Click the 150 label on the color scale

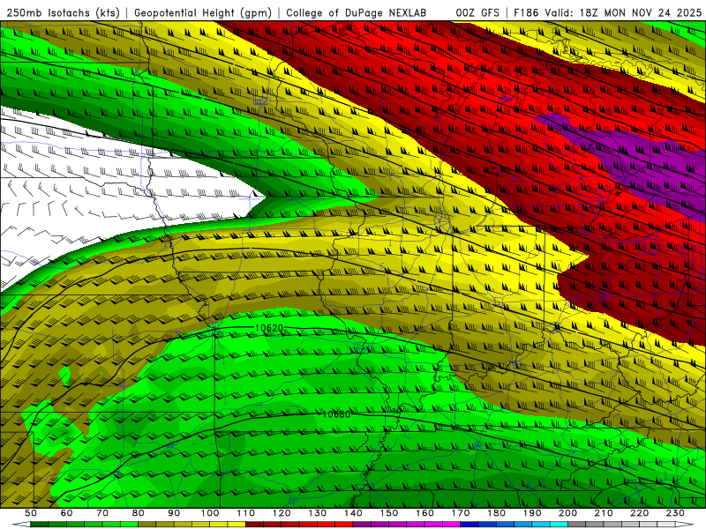tap(389, 513)
